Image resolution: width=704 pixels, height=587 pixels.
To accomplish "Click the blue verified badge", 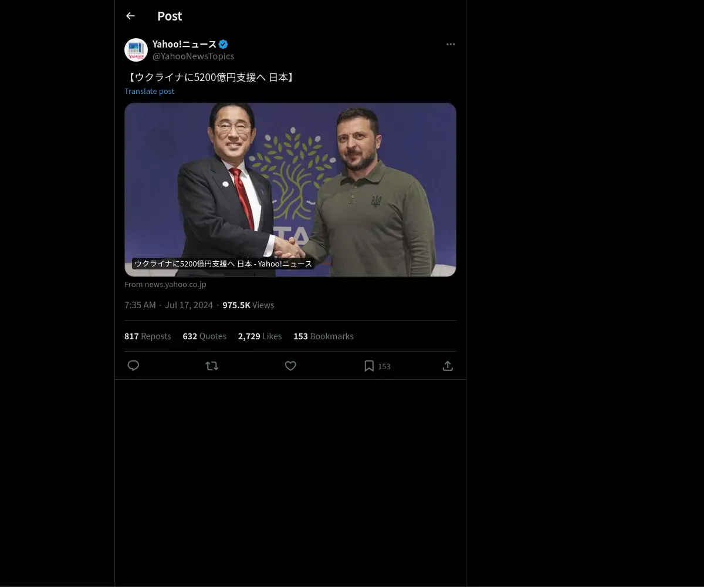I will tap(224, 44).
